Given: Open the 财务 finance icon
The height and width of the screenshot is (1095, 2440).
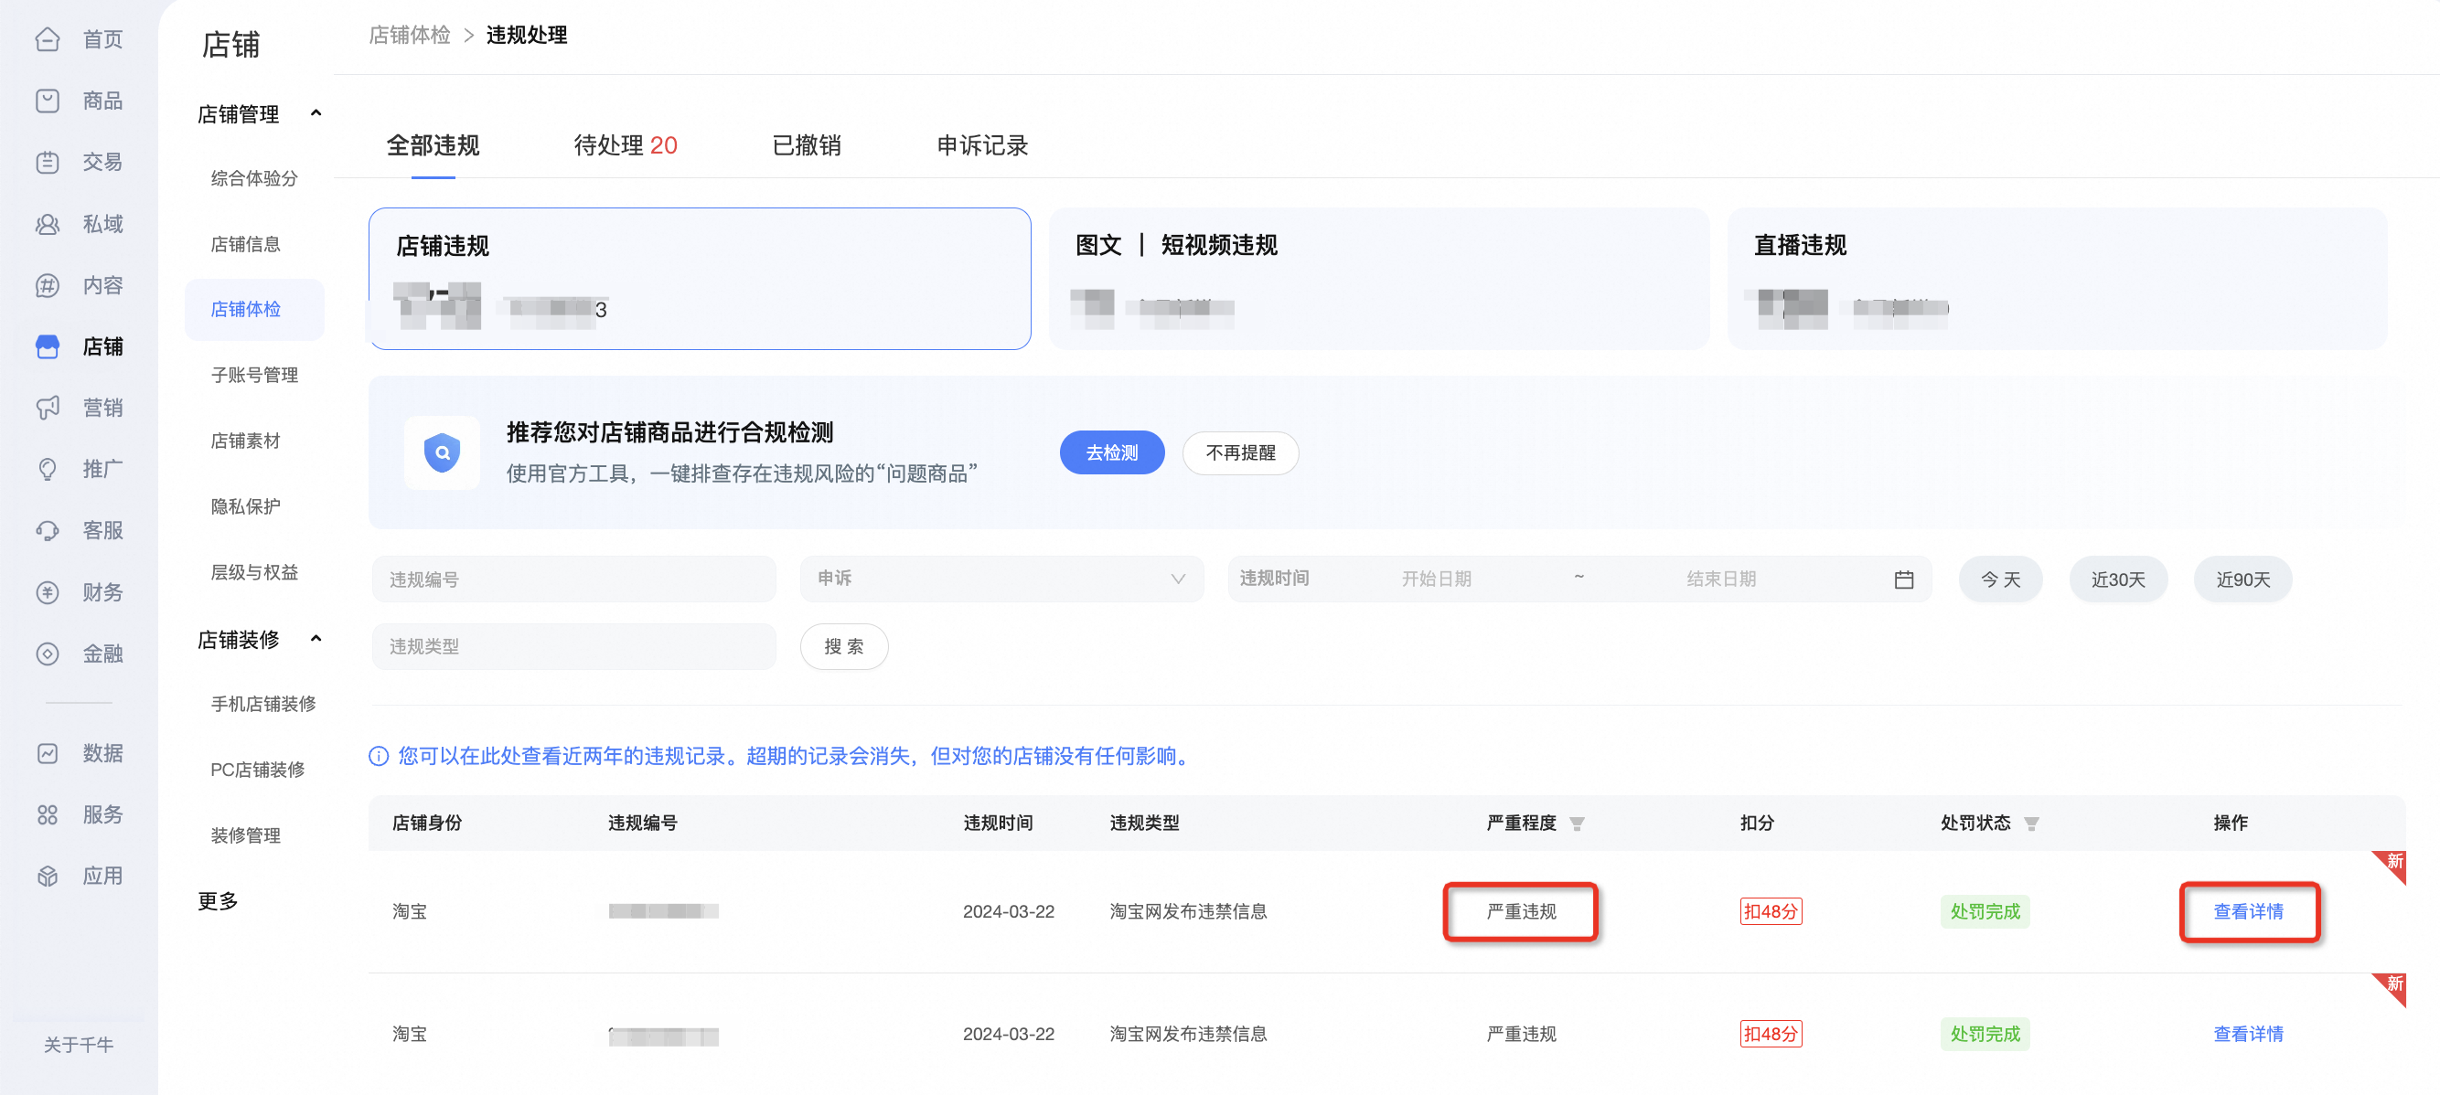Looking at the screenshot, I should pyautogui.click(x=48, y=592).
